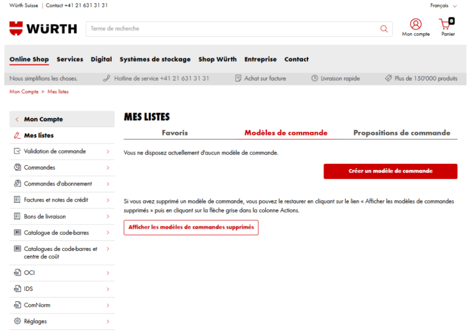This screenshot has height=336, width=471.
Task: Open the Contact menu item
Action: (x=296, y=59)
